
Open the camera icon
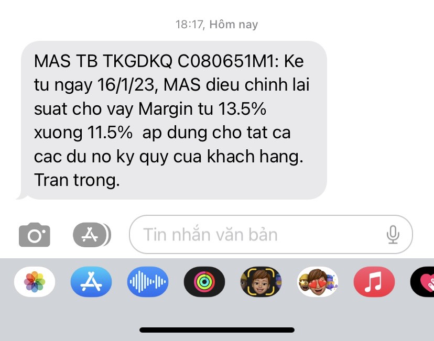pyautogui.click(x=34, y=235)
